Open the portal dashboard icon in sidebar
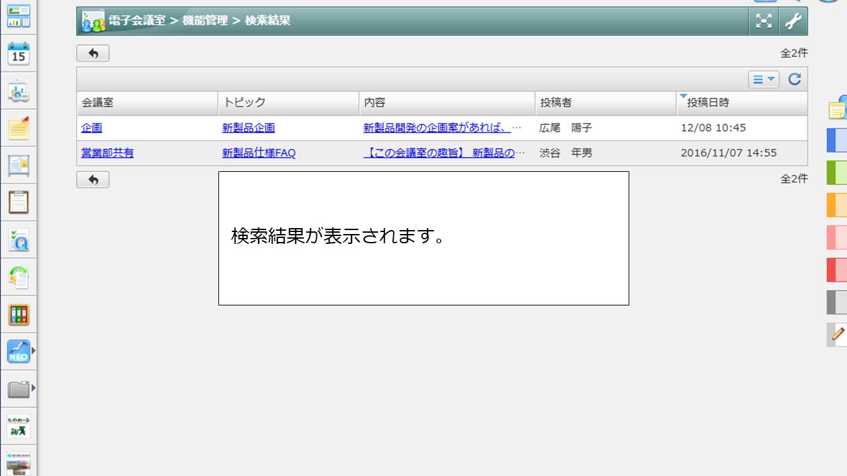 19,17
